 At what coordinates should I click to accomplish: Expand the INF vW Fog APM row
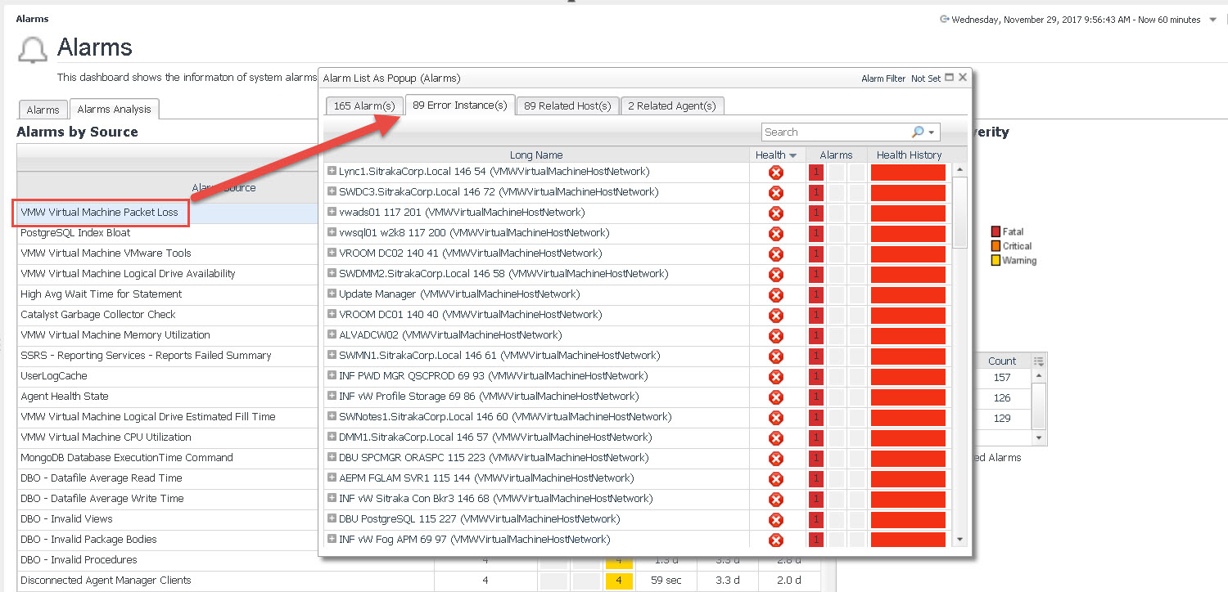[332, 540]
